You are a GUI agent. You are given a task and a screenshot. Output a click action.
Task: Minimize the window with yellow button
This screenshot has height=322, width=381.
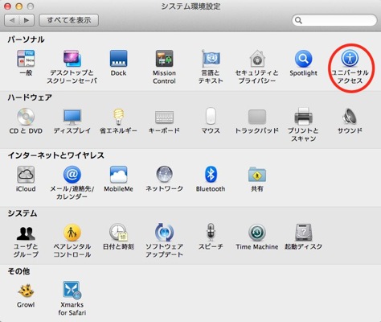(19, 6)
